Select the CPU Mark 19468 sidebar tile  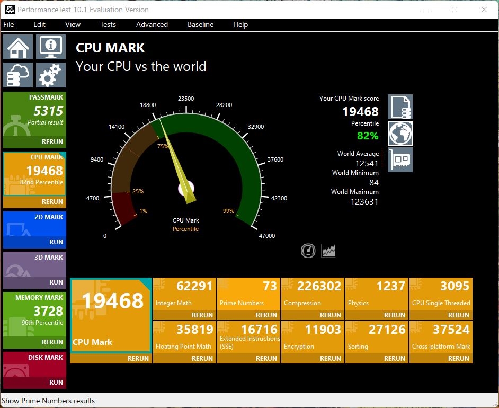point(34,174)
